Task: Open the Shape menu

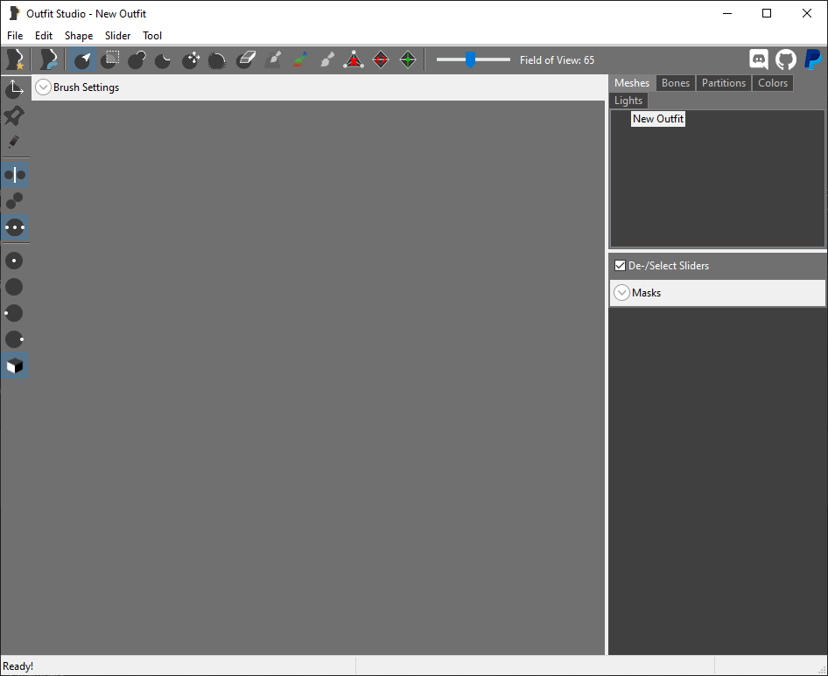Action: point(79,35)
